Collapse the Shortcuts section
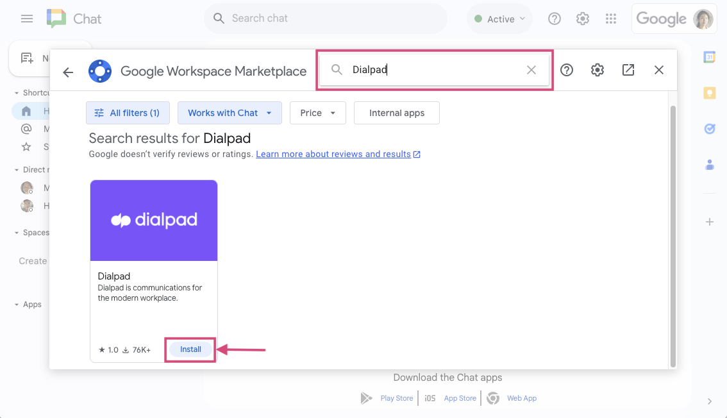Screen dimensions: 727x418 coord(17,93)
